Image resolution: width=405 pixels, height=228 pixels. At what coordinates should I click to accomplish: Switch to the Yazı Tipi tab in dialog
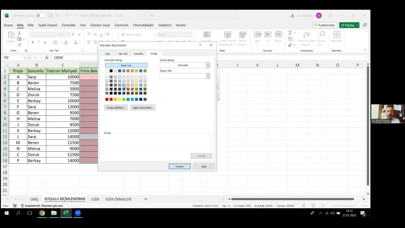coord(123,54)
